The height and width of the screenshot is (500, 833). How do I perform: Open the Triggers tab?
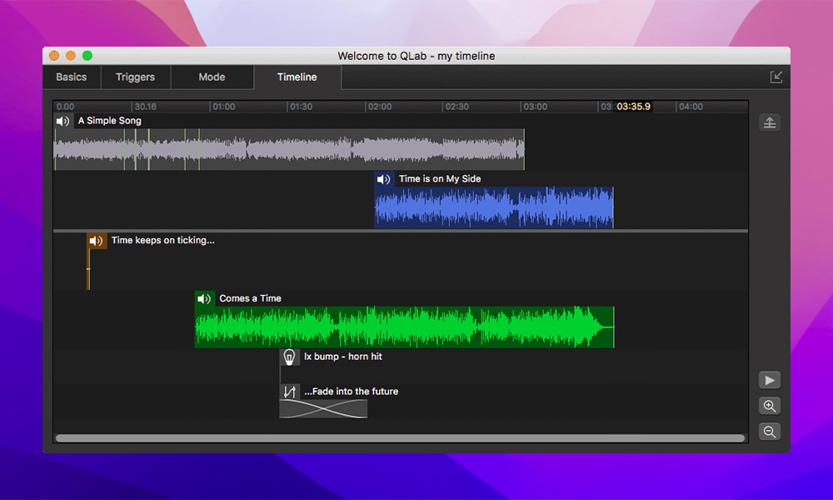[135, 77]
